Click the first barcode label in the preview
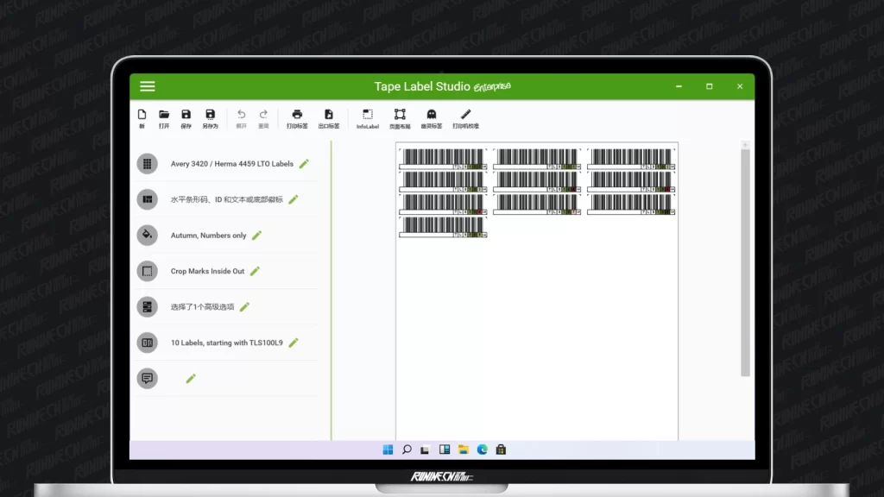 443,159
